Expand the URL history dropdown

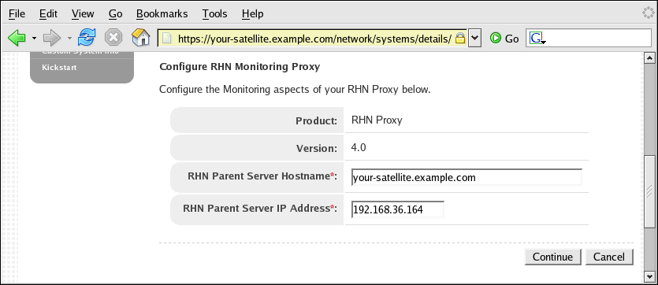tap(474, 38)
